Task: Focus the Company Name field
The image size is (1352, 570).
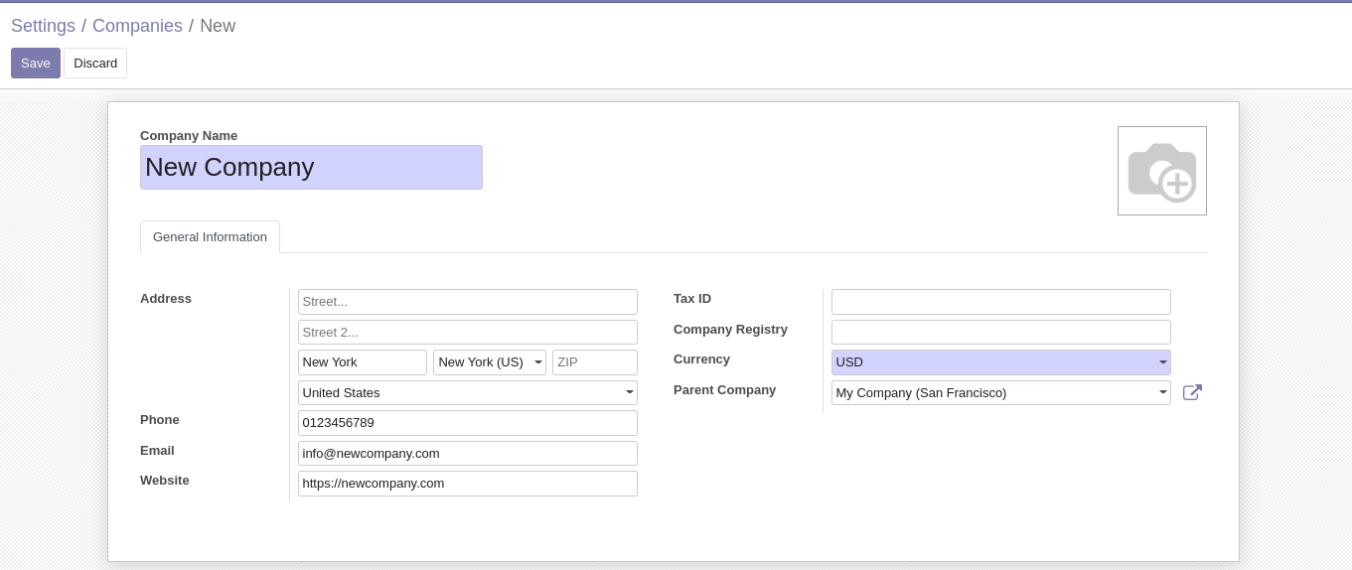Action: pyautogui.click(x=311, y=167)
